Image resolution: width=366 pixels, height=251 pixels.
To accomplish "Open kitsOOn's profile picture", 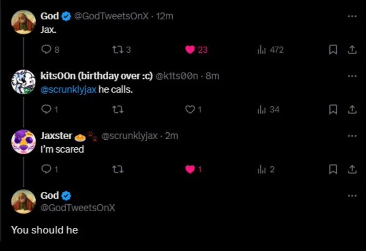I will 23,82.
